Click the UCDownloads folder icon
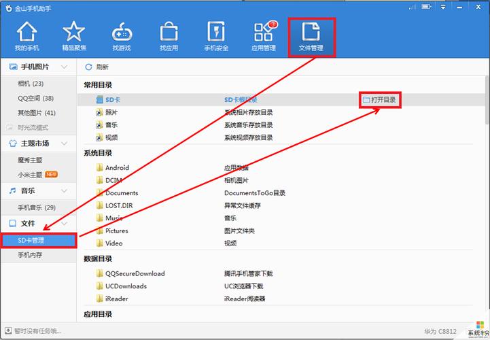This screenshot has width=490, height=340. (x=100, y=286)
